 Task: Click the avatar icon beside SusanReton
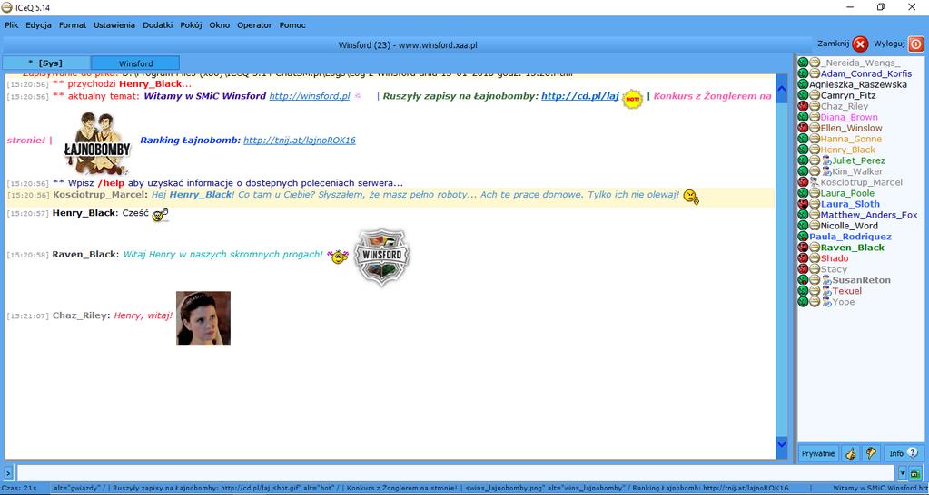coord(826,280)
